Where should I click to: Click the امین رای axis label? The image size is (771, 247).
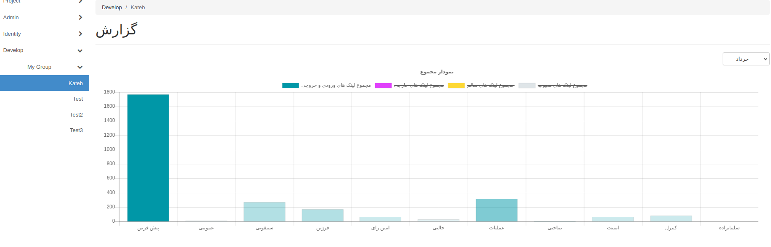(380, 228)
